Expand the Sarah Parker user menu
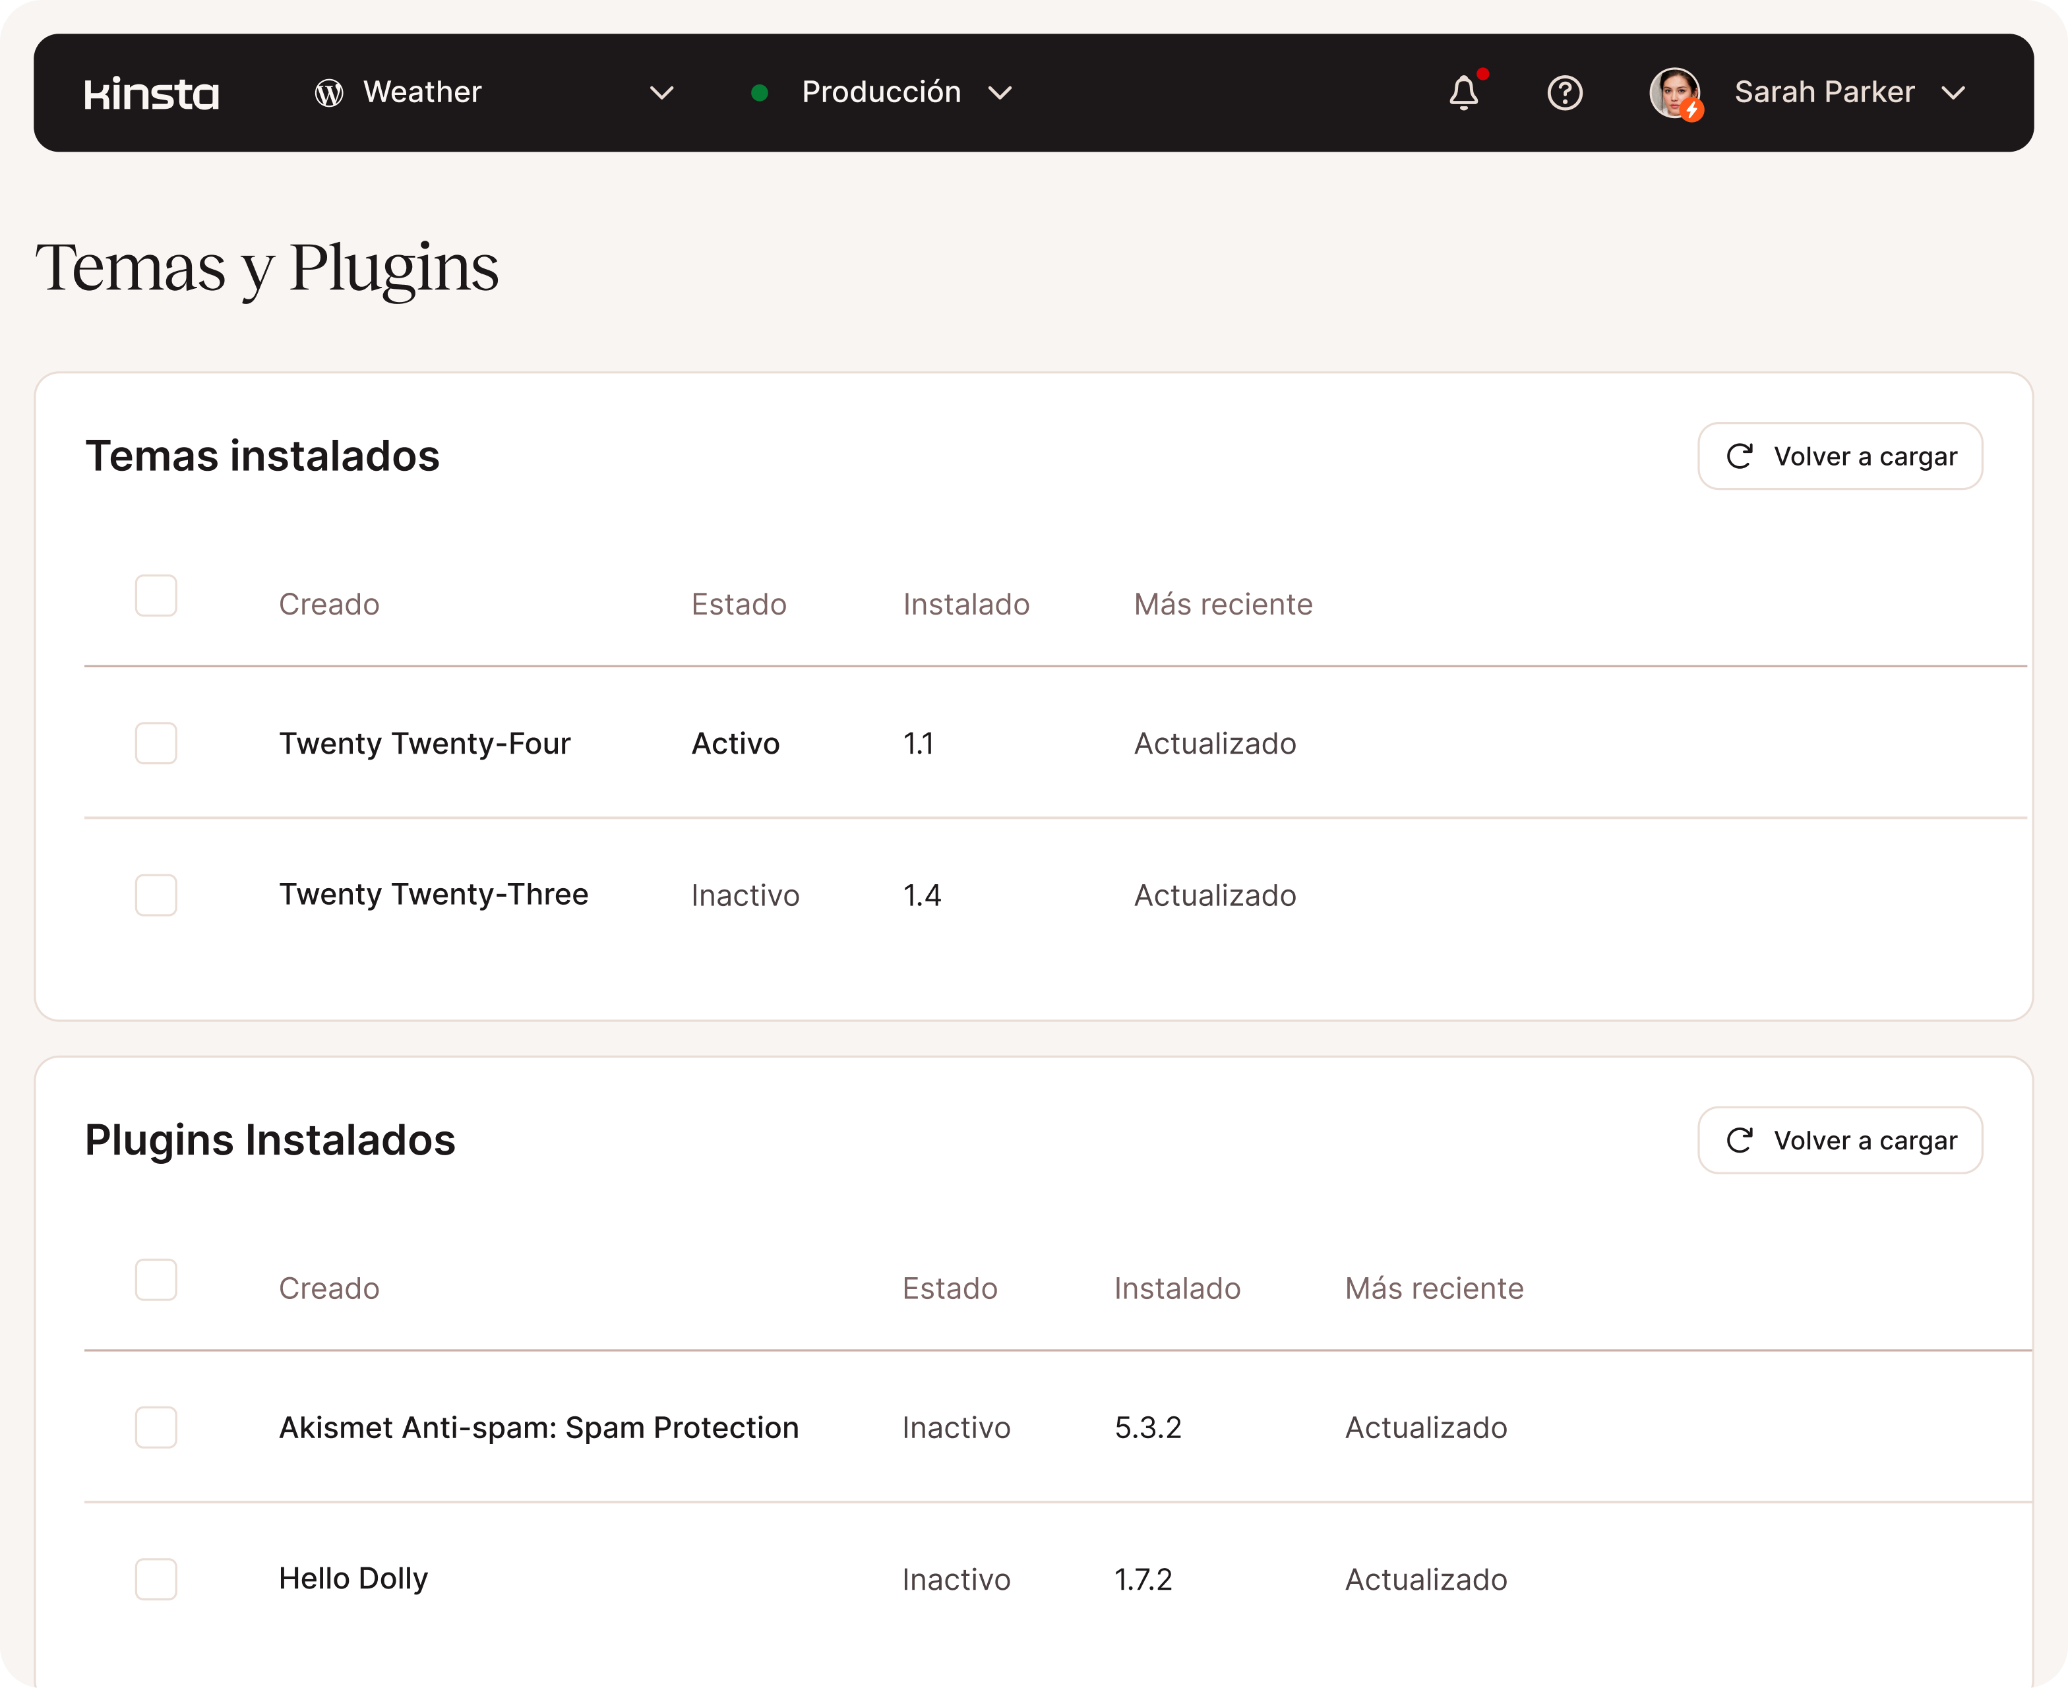2068x1688 pixels. click(x=1953, y=94)
